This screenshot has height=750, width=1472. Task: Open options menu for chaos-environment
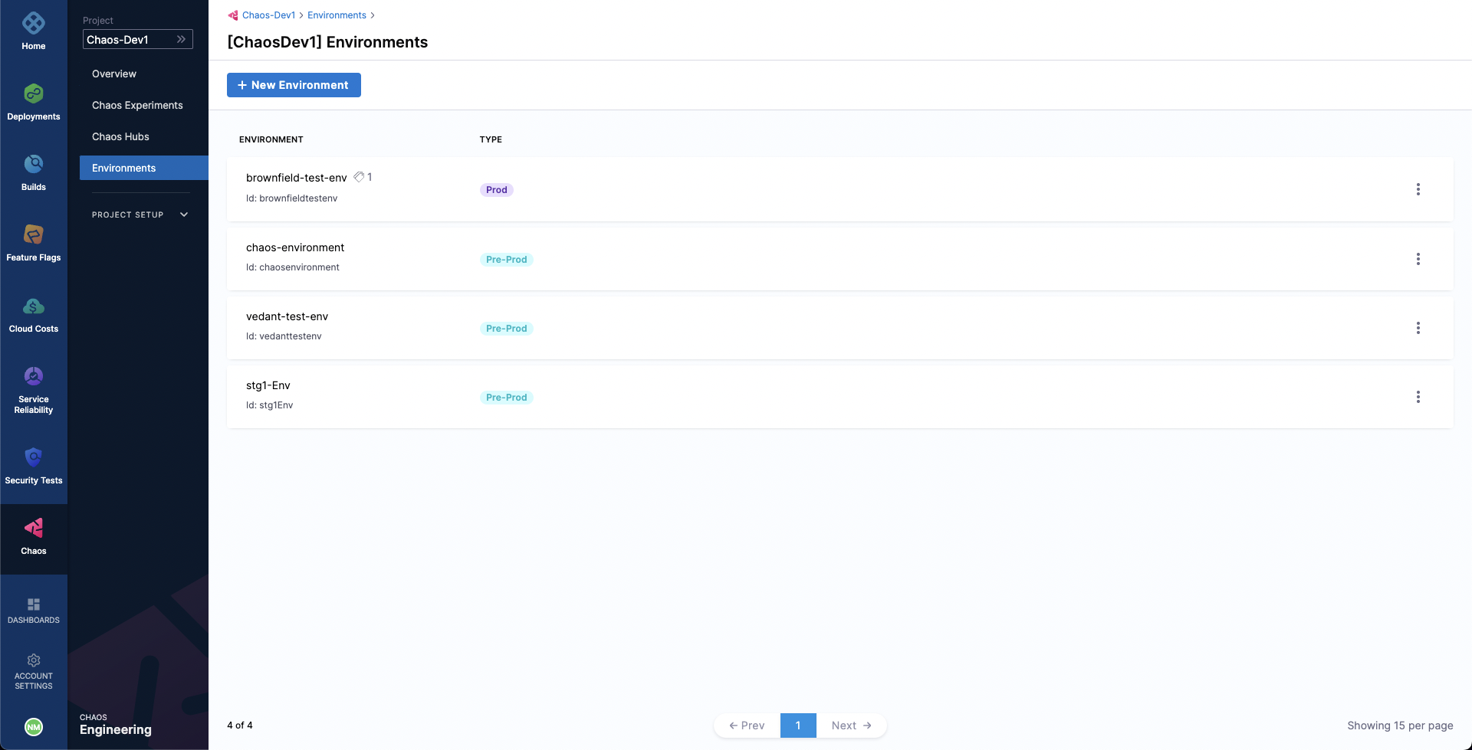click(1418, 259)
